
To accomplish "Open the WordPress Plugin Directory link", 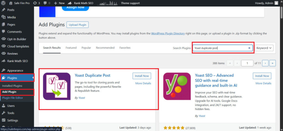I will coord(168,33).
